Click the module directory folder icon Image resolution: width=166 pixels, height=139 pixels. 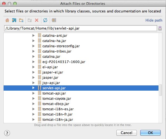tap(21, 20)
